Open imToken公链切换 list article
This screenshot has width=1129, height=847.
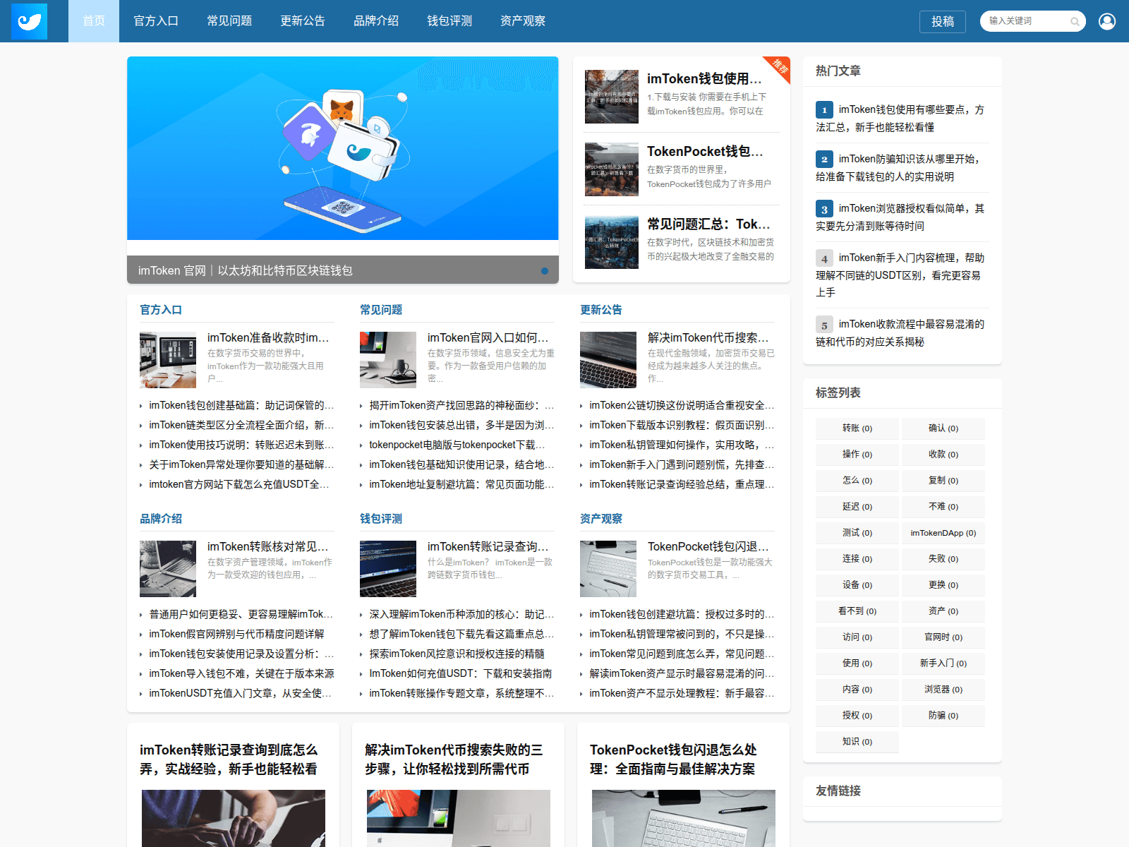(682, 405)
